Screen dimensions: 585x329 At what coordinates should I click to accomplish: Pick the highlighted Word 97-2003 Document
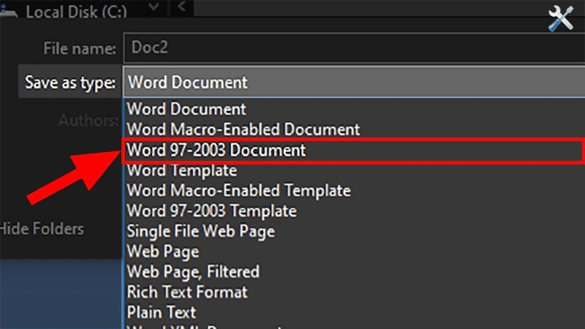pos(216,150)
